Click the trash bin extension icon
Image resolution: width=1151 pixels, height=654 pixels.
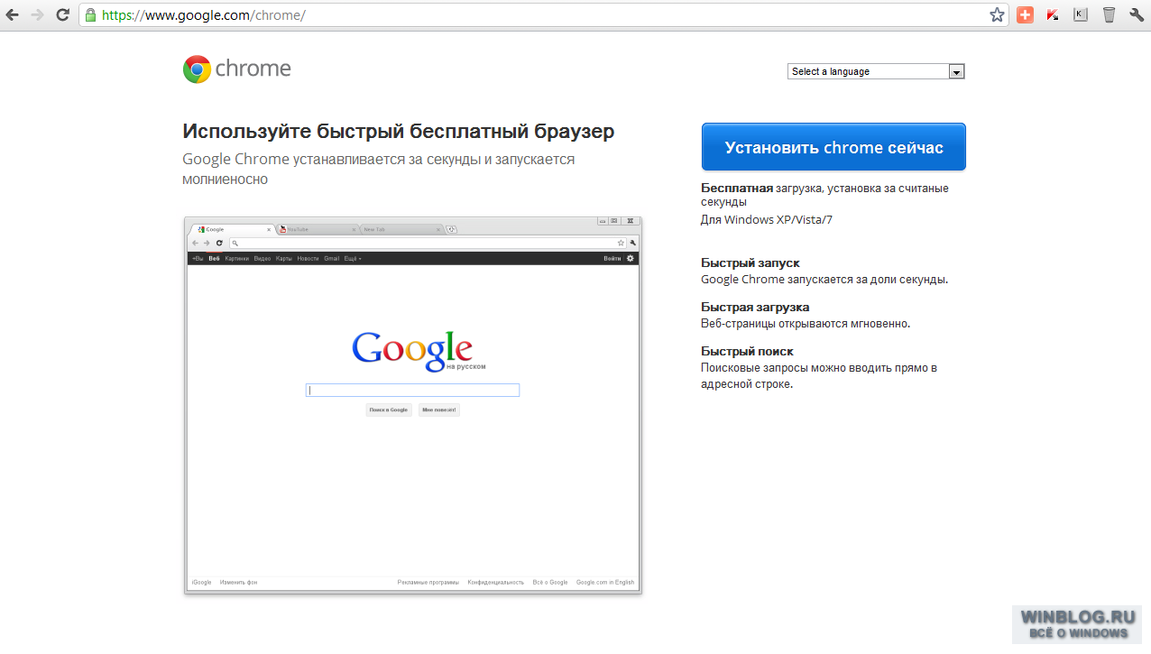[1109, 14]
